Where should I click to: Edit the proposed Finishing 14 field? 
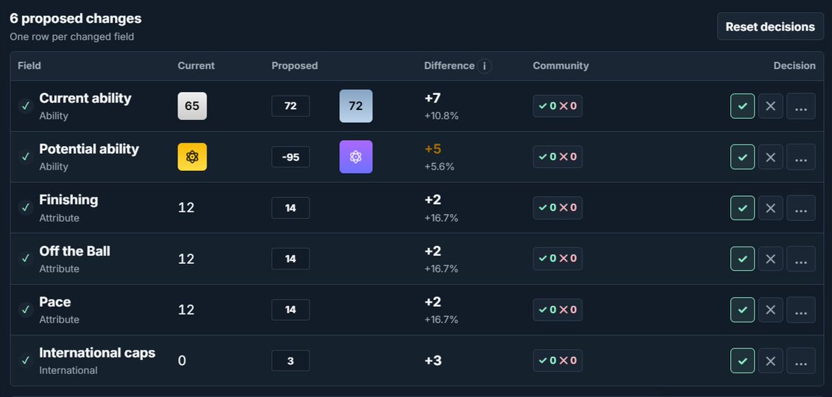pyautogui.click(x=291, y=208)
